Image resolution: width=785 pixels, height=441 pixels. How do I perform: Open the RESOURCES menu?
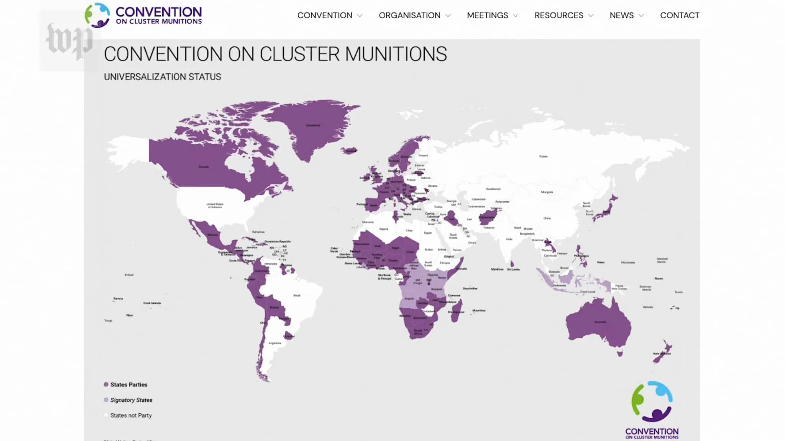pos(559,15)
